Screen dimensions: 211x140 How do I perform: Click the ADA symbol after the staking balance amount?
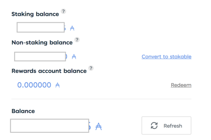coord(72,28)
